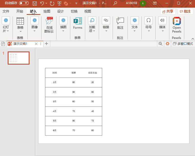Open the Pexels add-in icon

pyautogui.click(x=177, y=25)
